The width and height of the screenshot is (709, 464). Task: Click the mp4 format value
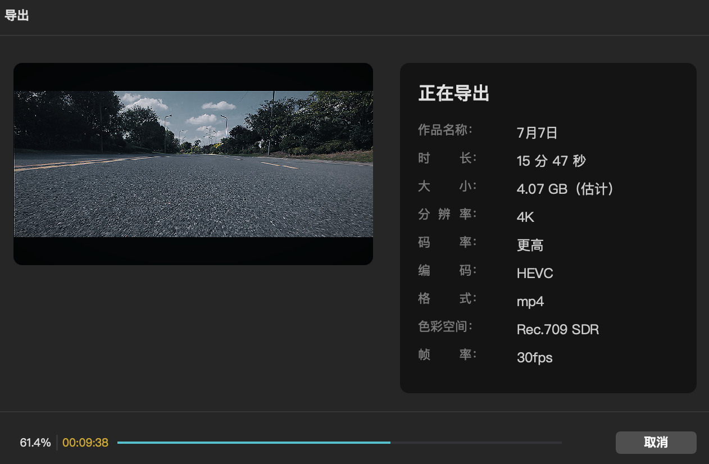[530, 302]
